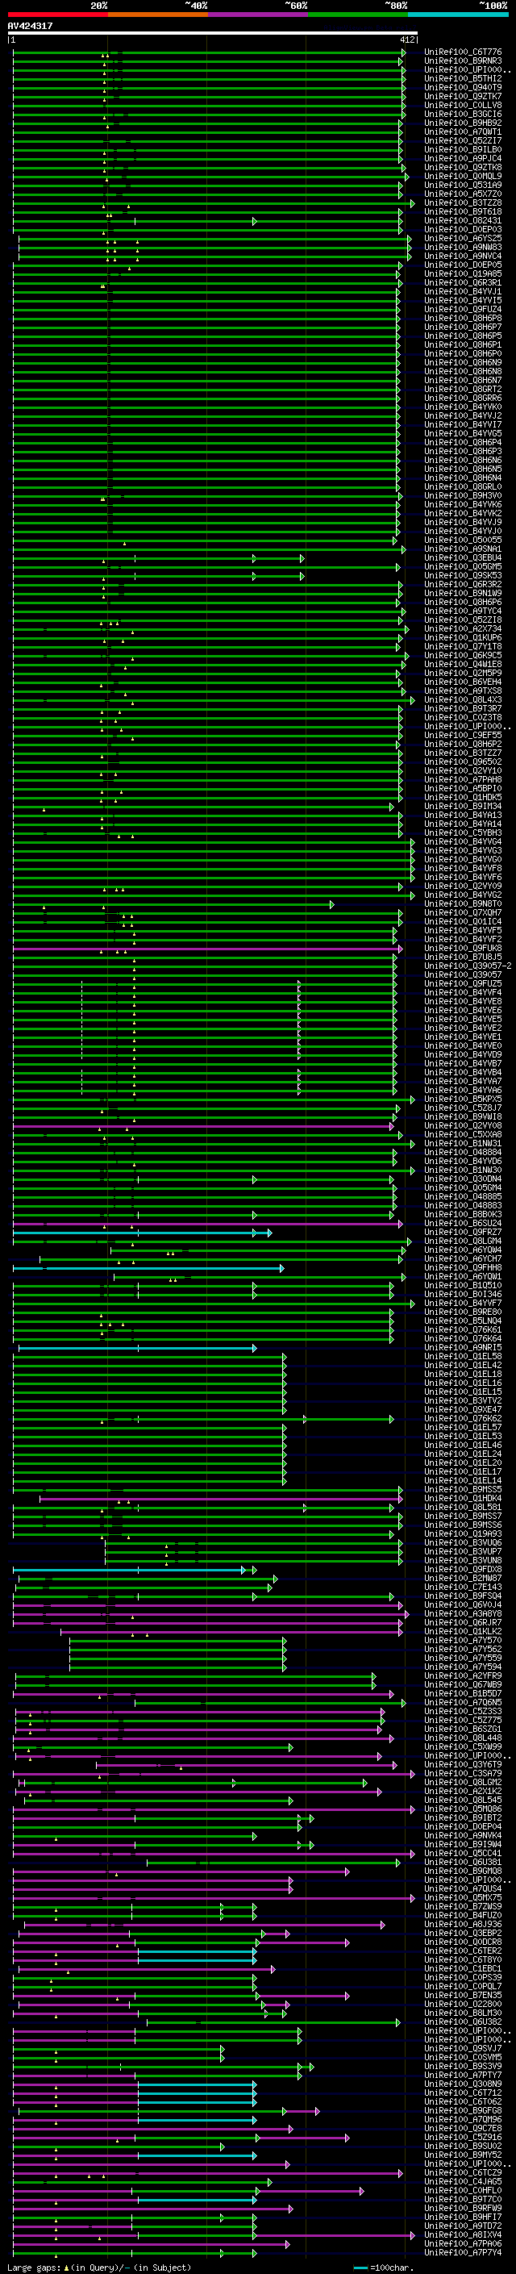516x2274 pixels.
Task: Select hit label UniRef100_Q7XQH7
Action: coord(462,913)
